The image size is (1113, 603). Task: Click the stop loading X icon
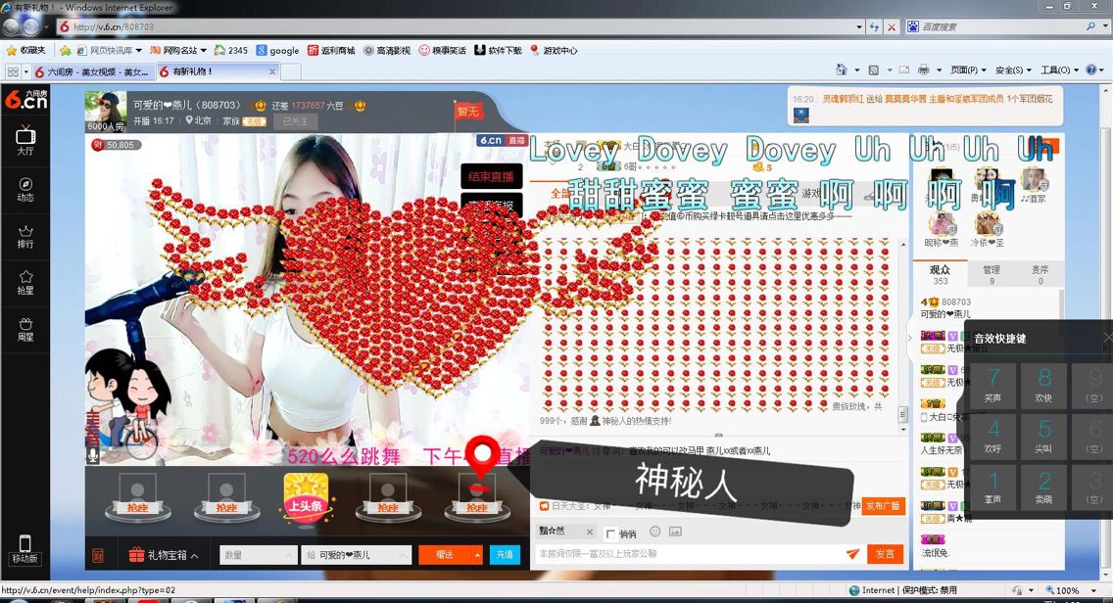point(892,27)
